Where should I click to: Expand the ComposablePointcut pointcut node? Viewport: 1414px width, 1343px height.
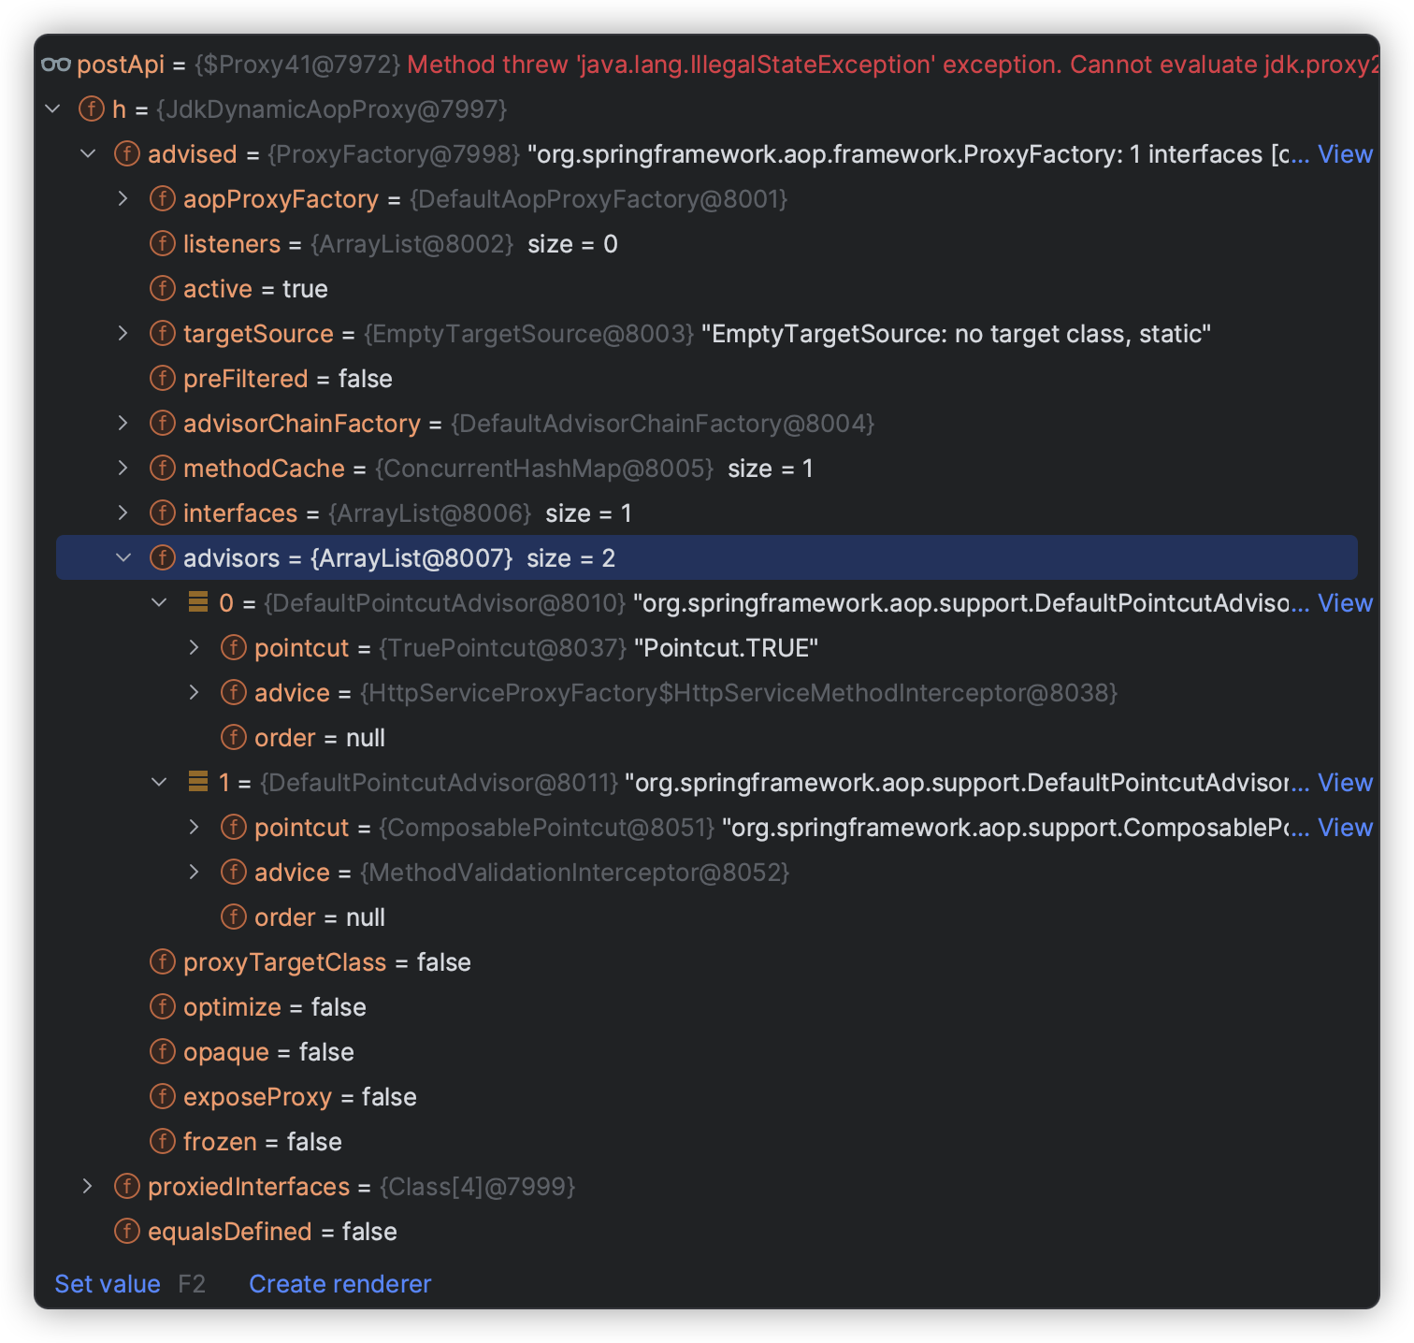point(194,828)
